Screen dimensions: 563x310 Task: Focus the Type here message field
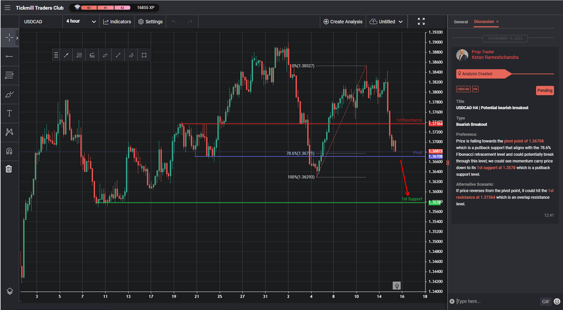click(x=497, y=301)
